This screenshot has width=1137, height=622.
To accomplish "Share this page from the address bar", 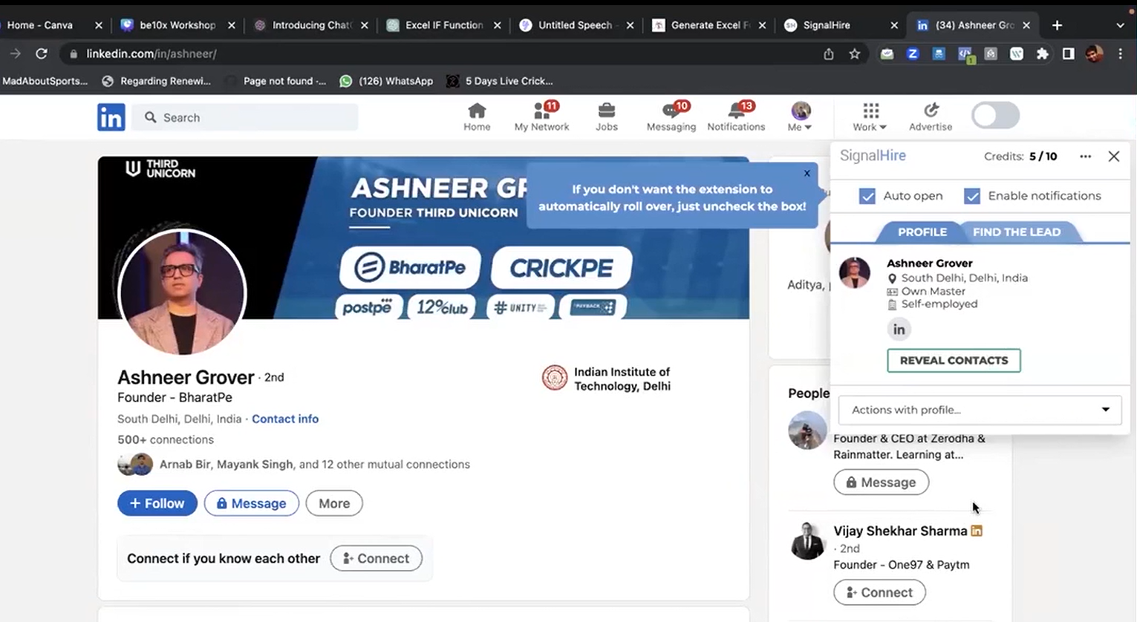I will coord(828,54).
